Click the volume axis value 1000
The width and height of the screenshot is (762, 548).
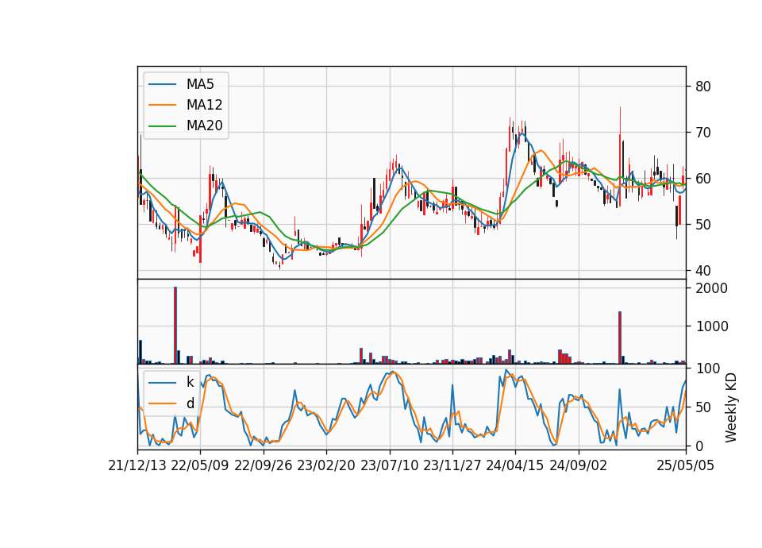click(x=711, y=326)
